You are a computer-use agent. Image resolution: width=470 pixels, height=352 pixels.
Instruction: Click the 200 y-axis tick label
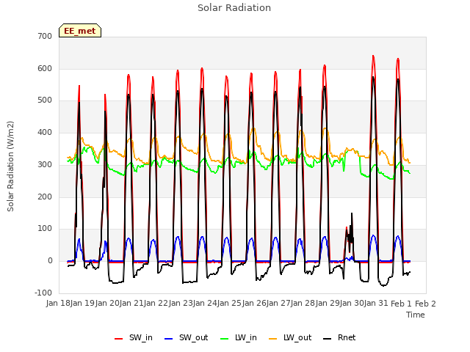coord(45,197)
